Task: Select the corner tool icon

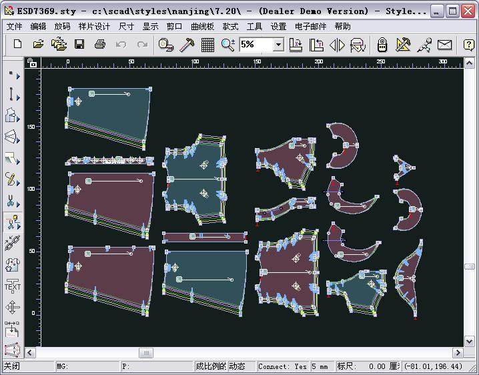Action: [12, 158]
